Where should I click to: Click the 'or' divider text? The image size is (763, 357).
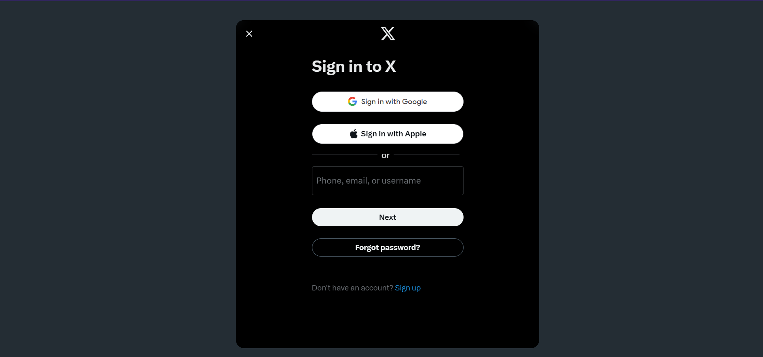tap(386, 155)
